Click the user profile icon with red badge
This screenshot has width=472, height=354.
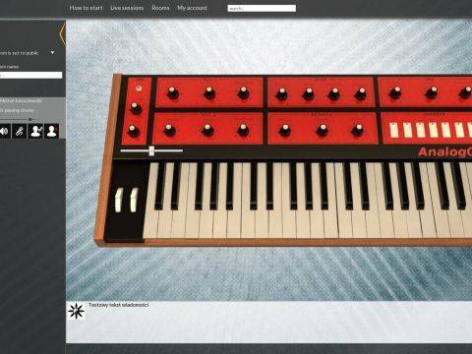tap(52, 132)
